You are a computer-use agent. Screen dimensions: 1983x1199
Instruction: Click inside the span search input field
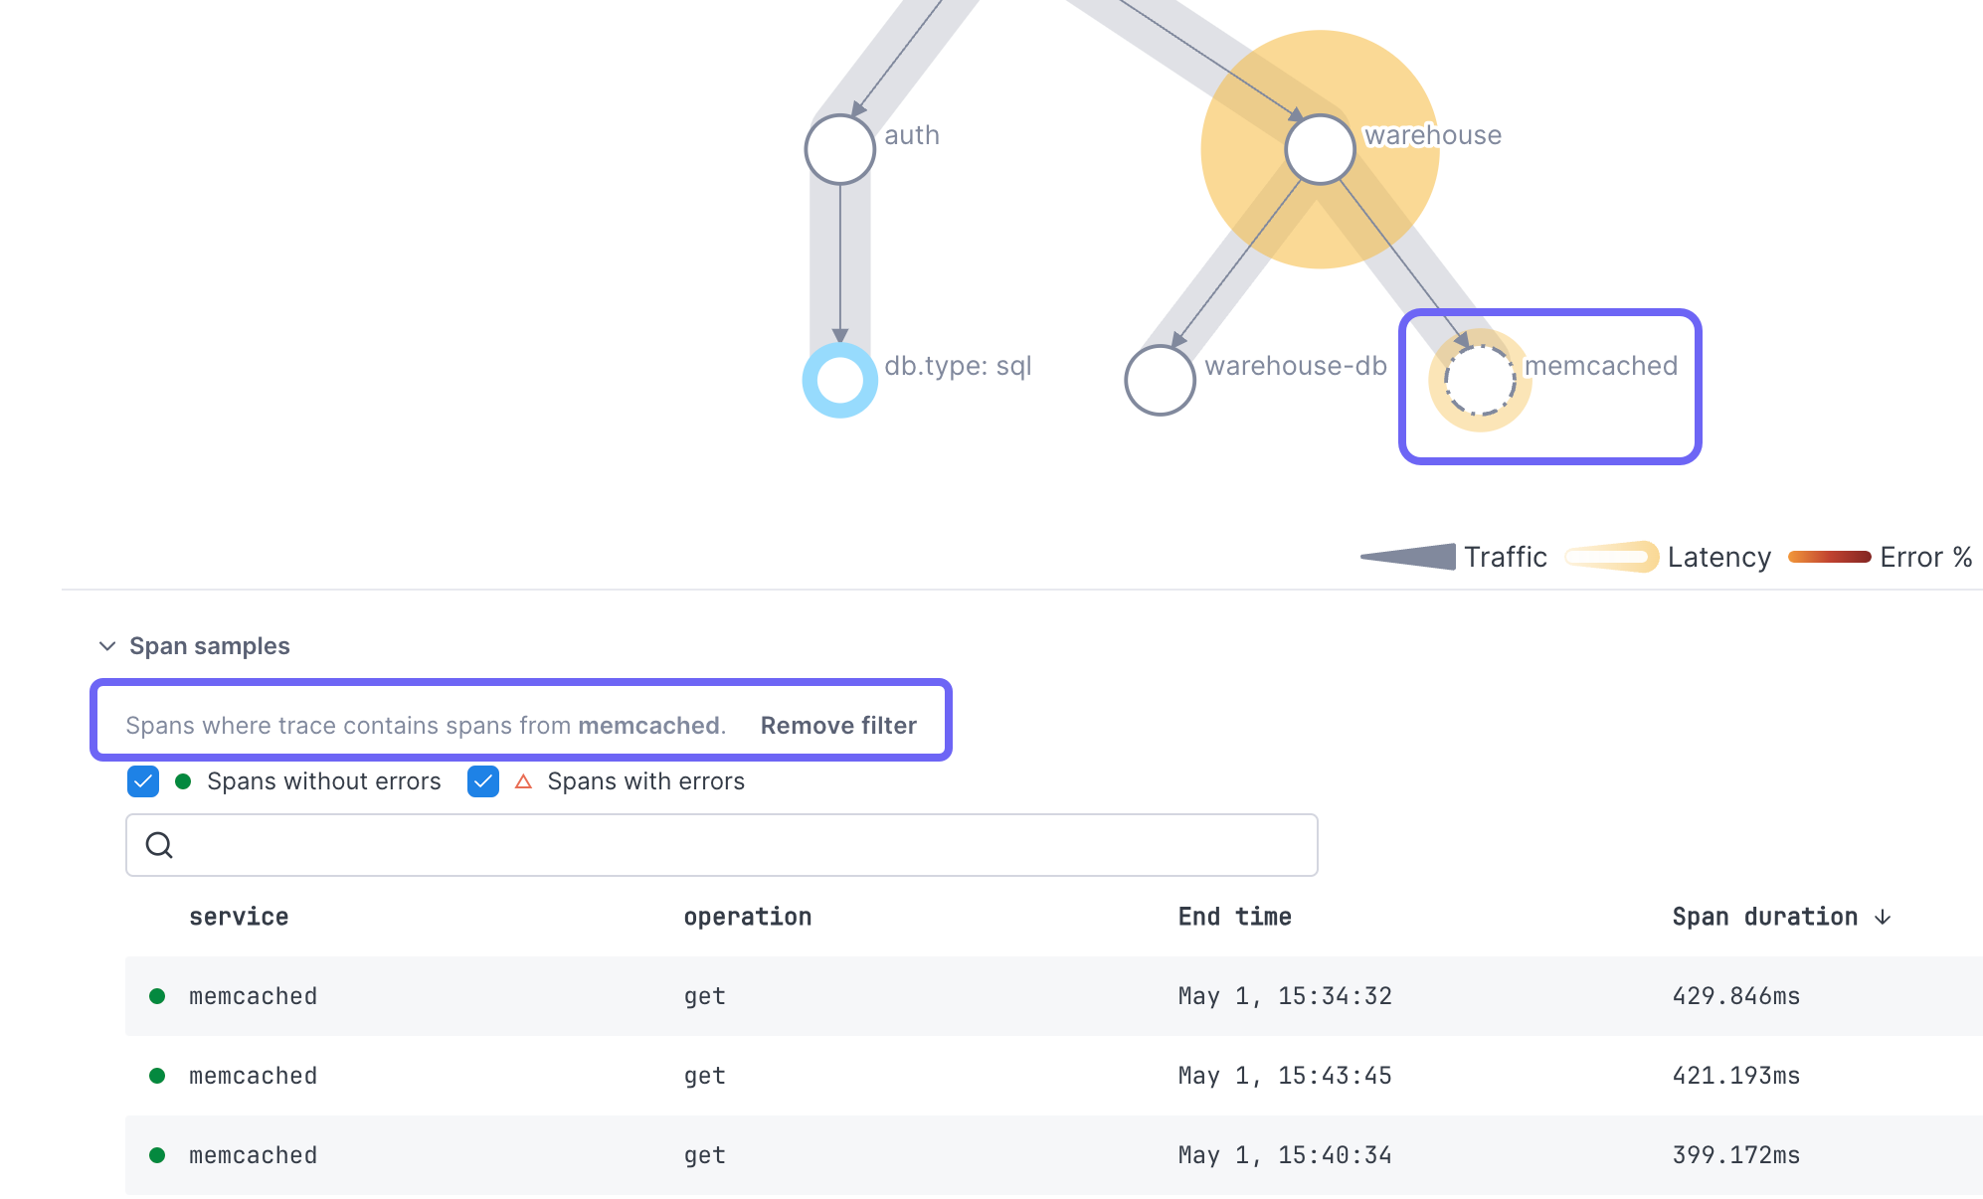coord(696,844)
